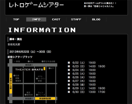The height and width of the screenshot is (104, 132).
Task: Click the 脚本・演出 section heading
Action: pos(16,39)
